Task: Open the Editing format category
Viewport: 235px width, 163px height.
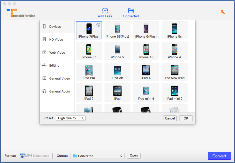Action: click(54, 66)
